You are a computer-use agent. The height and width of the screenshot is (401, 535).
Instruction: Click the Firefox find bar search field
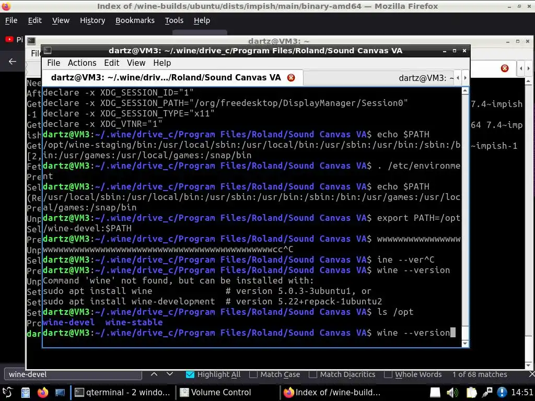(73, 374)
